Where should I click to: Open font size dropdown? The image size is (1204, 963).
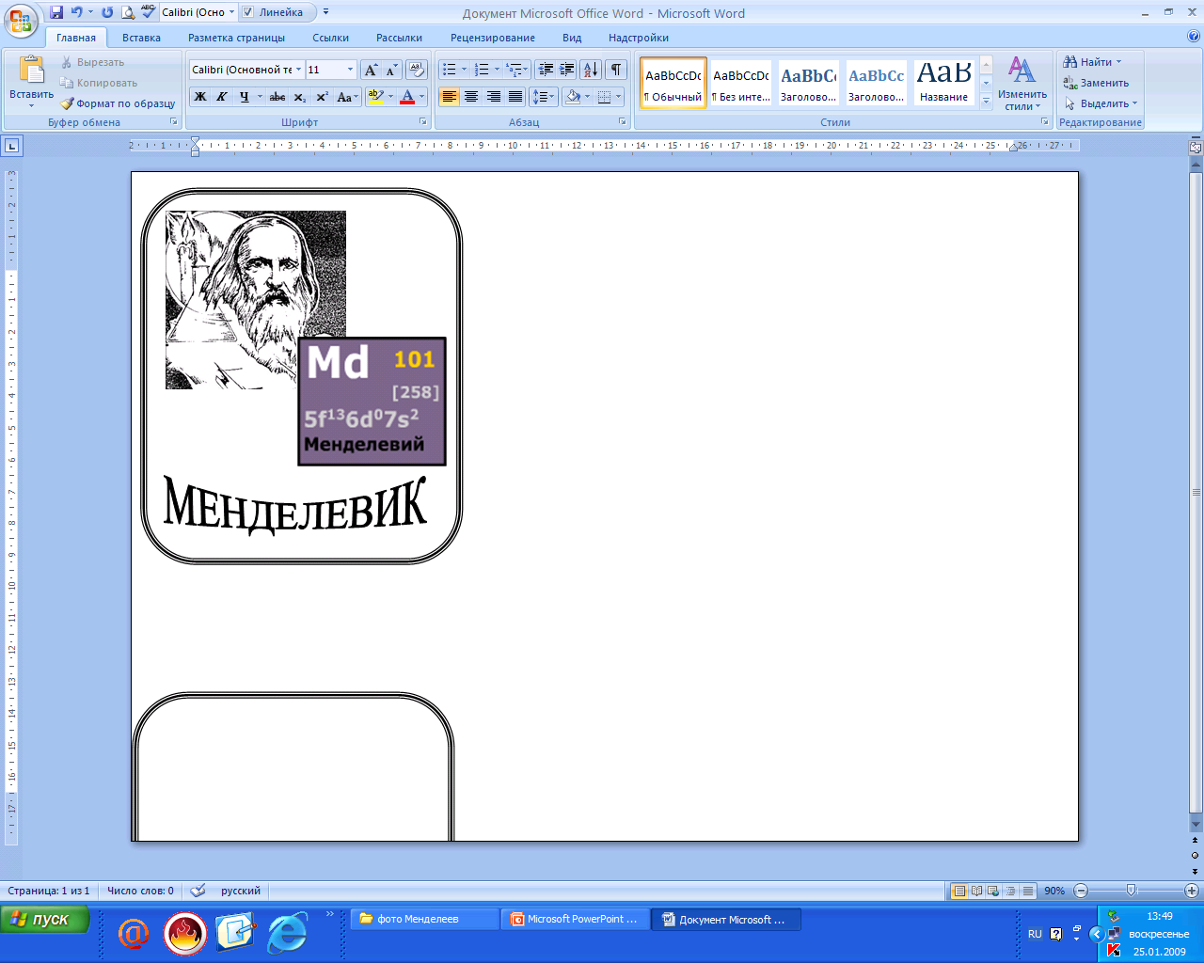point(350,70)
